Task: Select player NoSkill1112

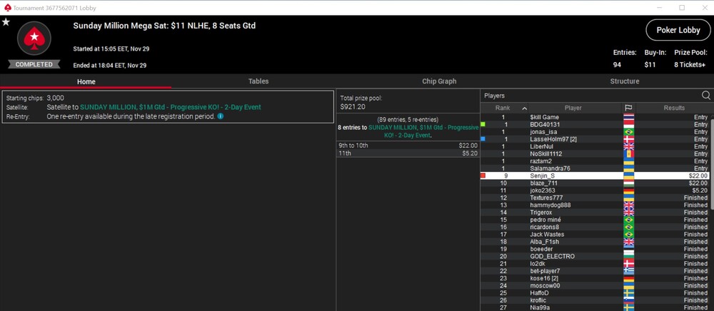Action: click(x=546, y=153)
